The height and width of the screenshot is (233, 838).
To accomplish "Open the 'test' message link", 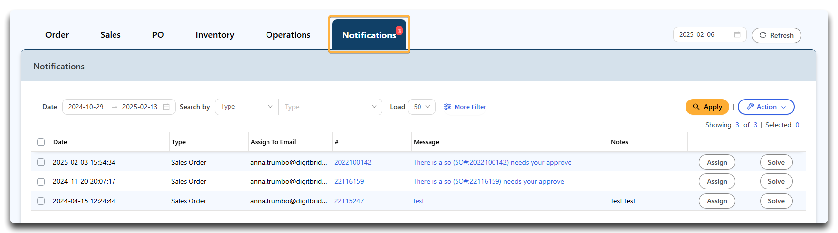I will point(419,201).
